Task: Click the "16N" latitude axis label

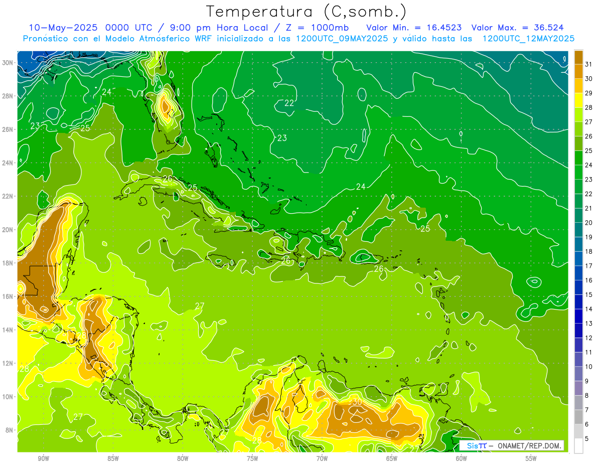Action: pos(8,296)
